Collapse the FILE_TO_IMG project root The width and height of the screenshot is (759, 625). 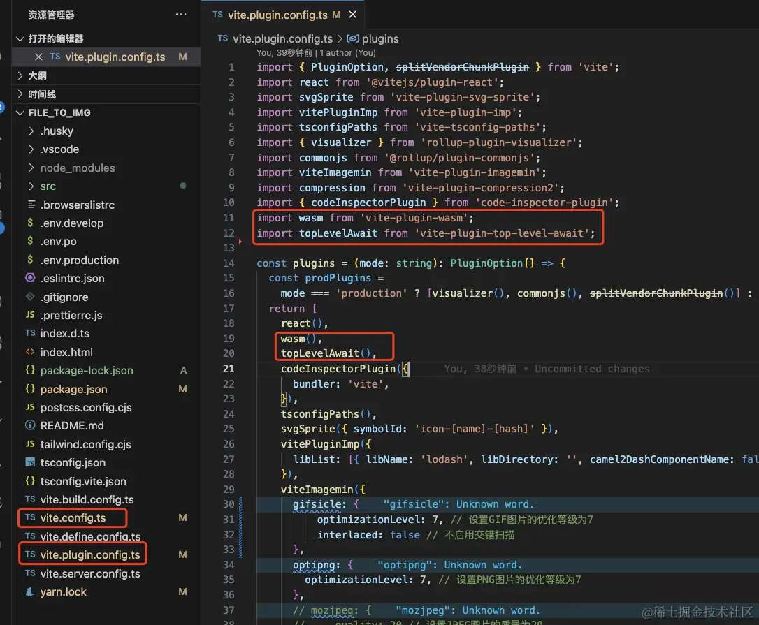pos(20,112)
